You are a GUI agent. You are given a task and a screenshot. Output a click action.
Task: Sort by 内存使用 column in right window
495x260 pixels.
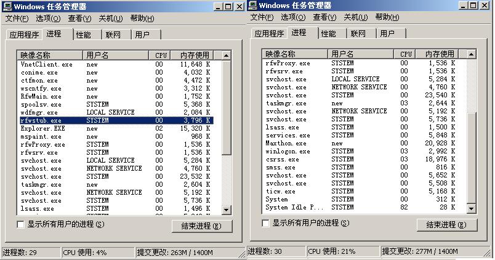(x=437, y=54)
